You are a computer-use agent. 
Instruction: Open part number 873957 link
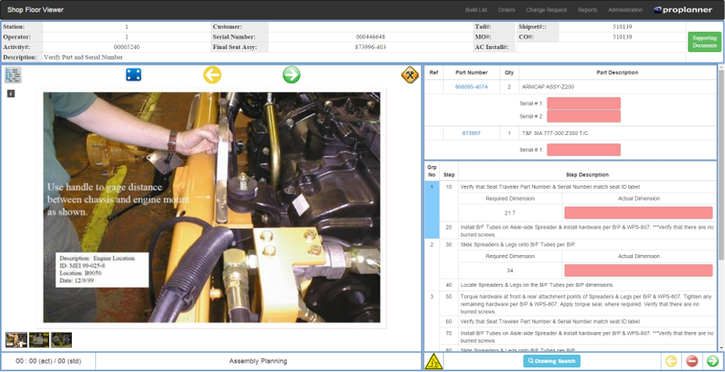471,133
